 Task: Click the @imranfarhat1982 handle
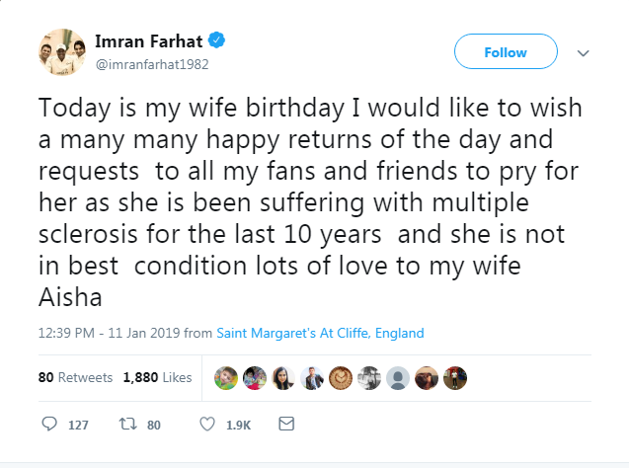(x=152, y=63)
